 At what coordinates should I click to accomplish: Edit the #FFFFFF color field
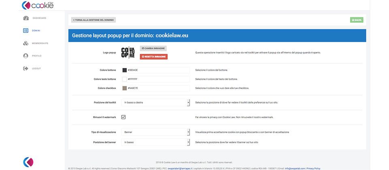(x=156, y=79)
